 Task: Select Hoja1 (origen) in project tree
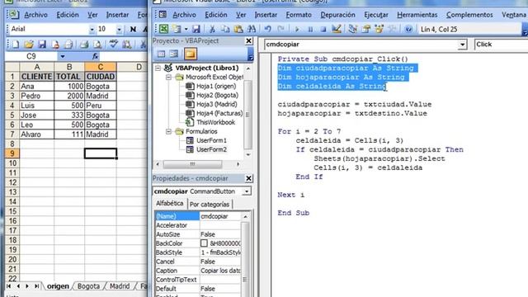[x=216, y=86]
